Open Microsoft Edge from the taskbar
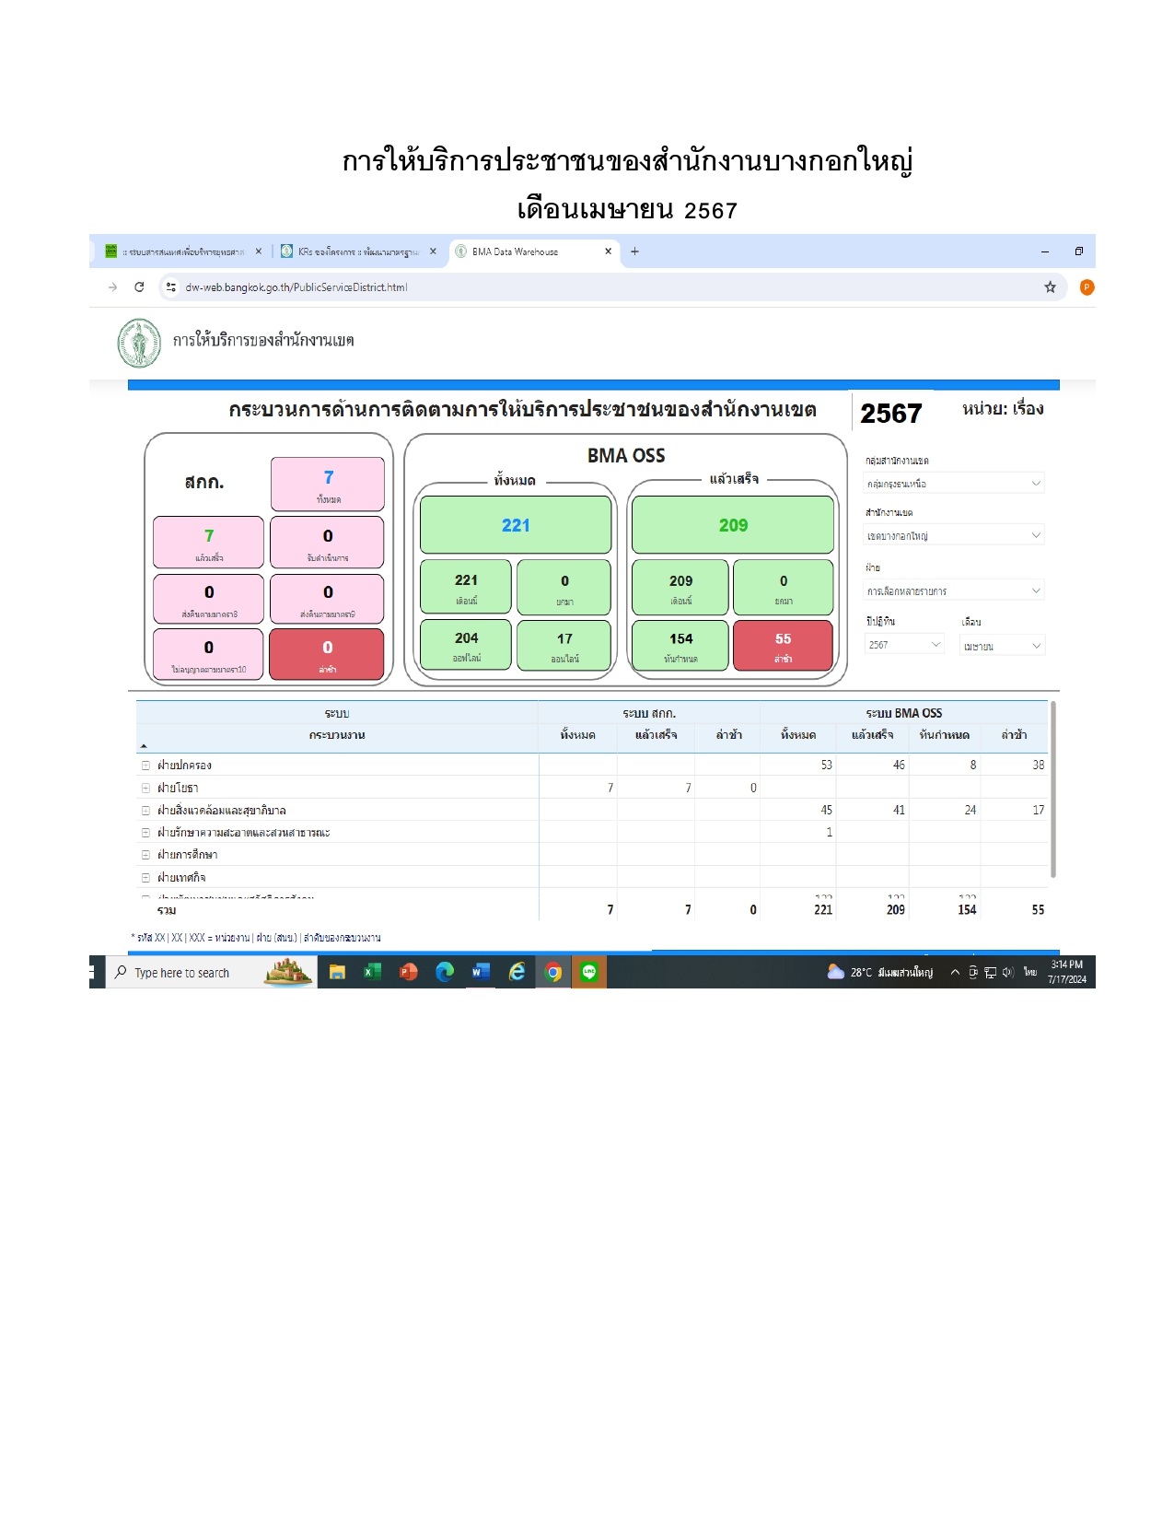 pyautogui.click(x=445, y=972)
